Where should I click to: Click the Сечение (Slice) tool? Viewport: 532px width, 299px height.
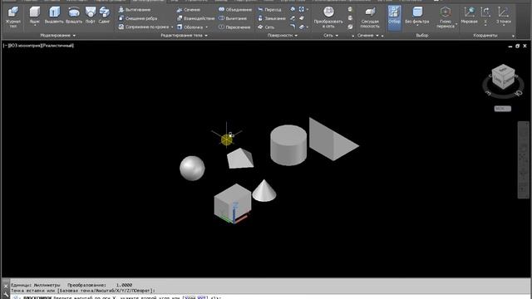pyautogui.click(x=189, y=10)
